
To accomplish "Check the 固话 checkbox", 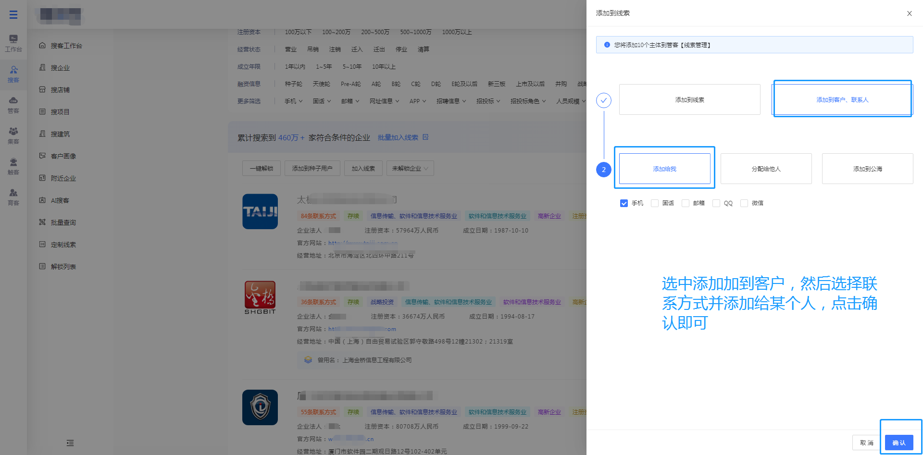I will 655,203.
